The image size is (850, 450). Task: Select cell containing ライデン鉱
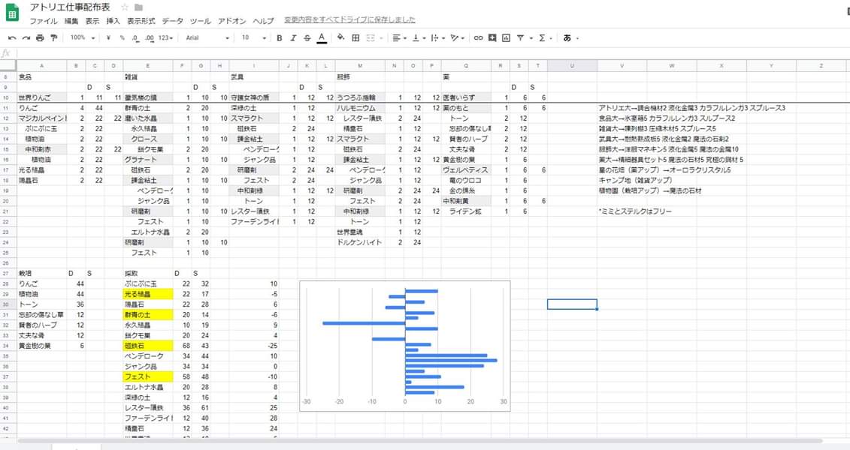466,211
